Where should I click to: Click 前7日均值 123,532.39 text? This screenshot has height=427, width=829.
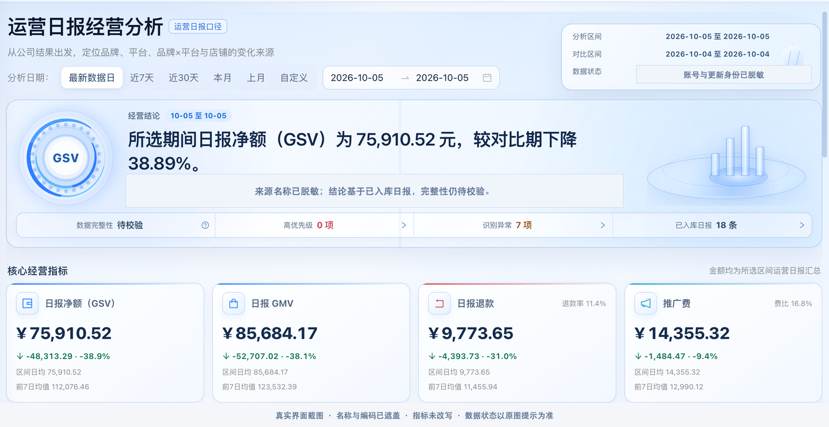[x=259, y=387]
